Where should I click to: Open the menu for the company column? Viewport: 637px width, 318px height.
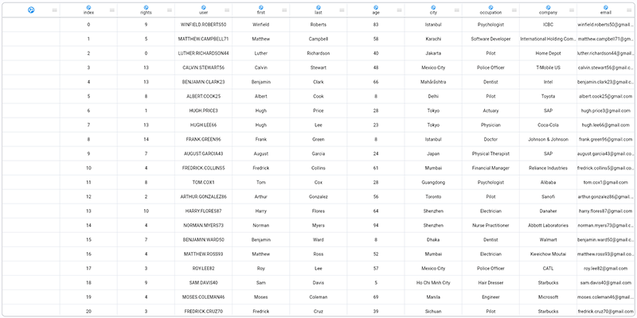tap(572, 10)
